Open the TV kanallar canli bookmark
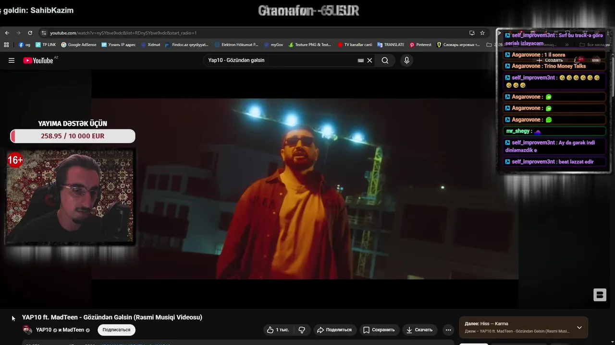This screenshot has width=615, height=345. point(355,45)
